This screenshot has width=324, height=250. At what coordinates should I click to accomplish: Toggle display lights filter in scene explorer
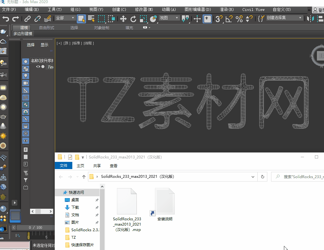point(26,76)
